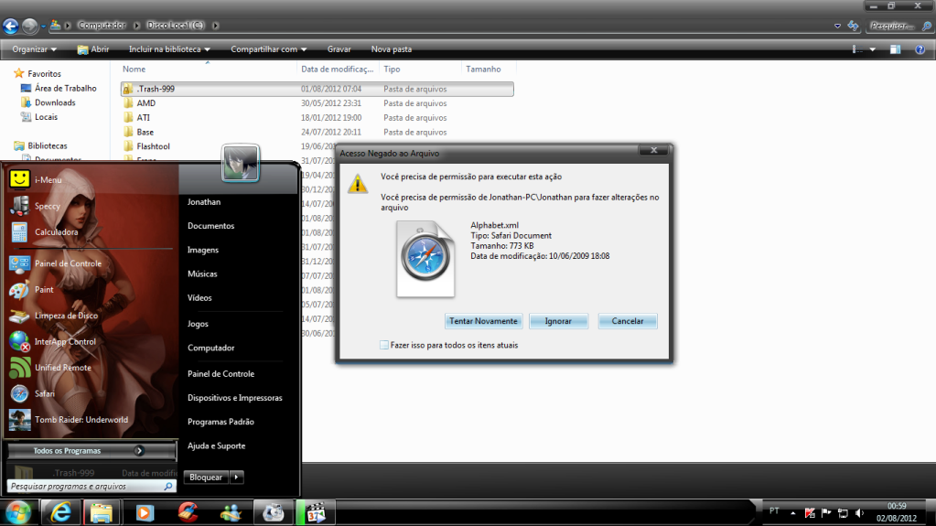Open Safari from the Start menu
This screenshot has width=936, height=526.
[x=44, y=393]
